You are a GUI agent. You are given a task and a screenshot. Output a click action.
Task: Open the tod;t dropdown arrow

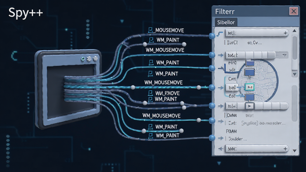tap(284, 55)
